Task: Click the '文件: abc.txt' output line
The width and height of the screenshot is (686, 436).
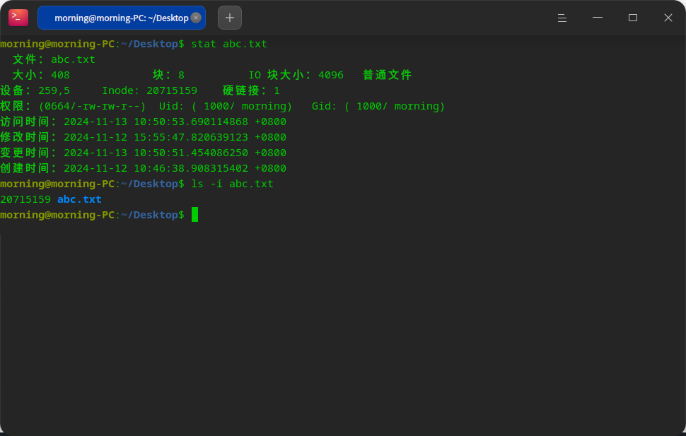Action: coord(54,59)
